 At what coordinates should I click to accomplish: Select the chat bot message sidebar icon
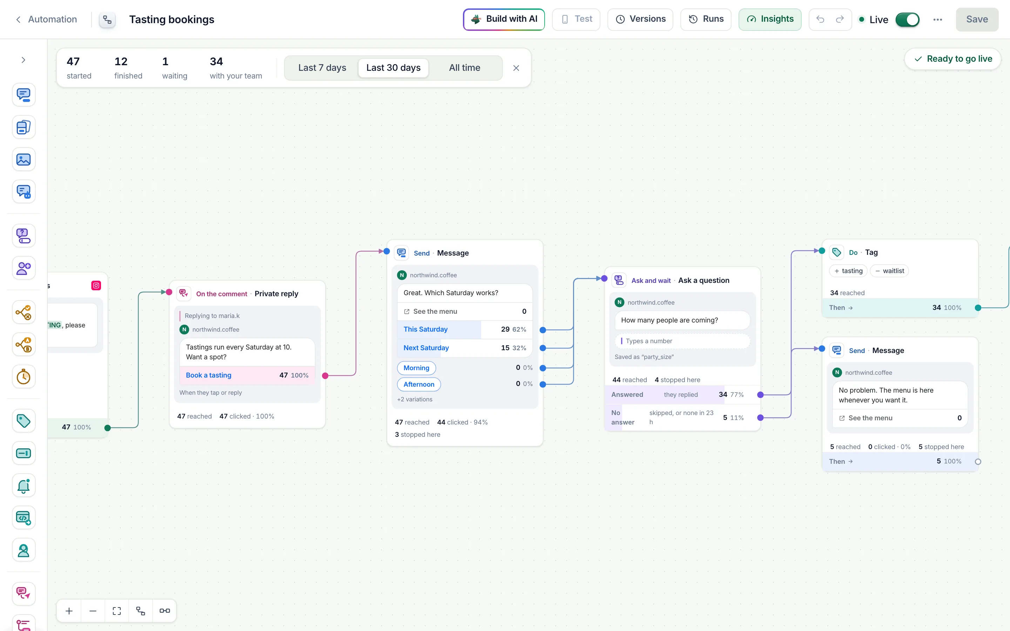pos(23,191)
